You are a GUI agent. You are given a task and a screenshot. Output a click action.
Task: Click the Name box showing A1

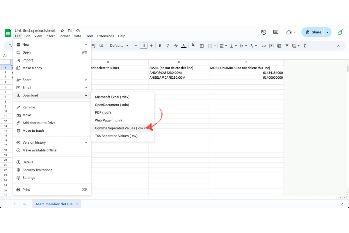pyautogui.click(x=5, y=56)
